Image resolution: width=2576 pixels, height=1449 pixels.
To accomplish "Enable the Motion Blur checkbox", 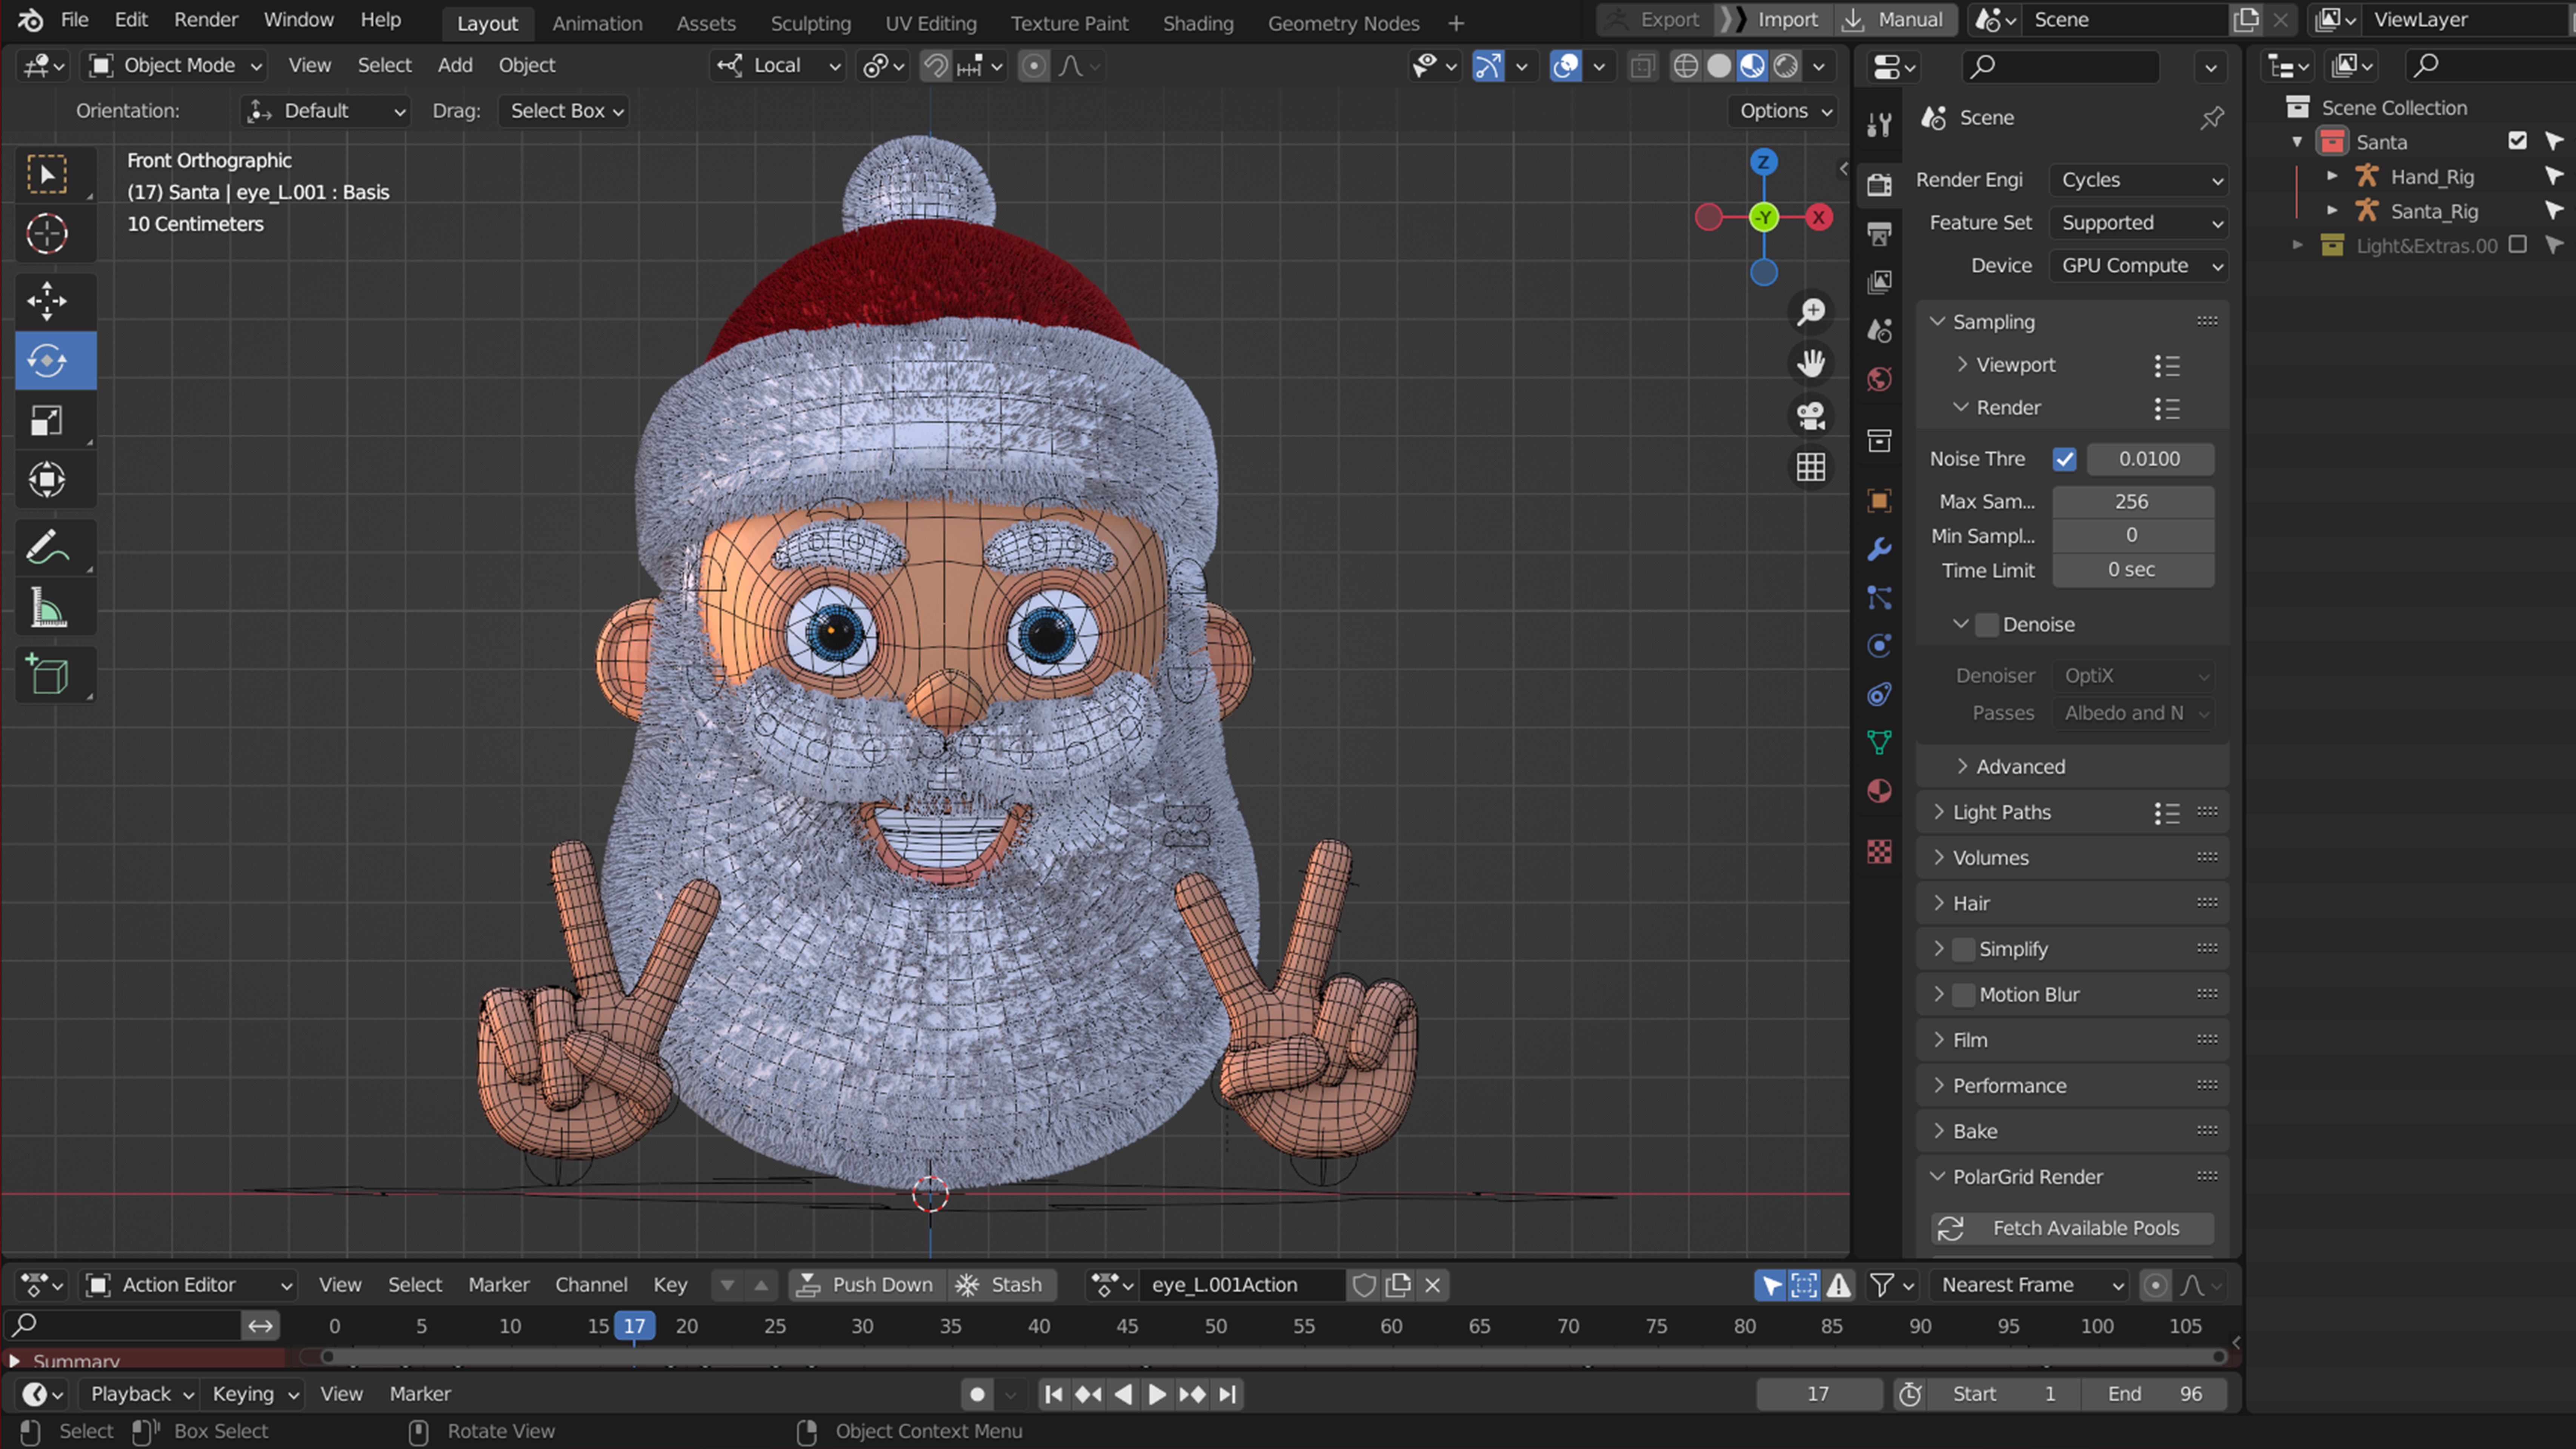I will [x=1964, y=995].
